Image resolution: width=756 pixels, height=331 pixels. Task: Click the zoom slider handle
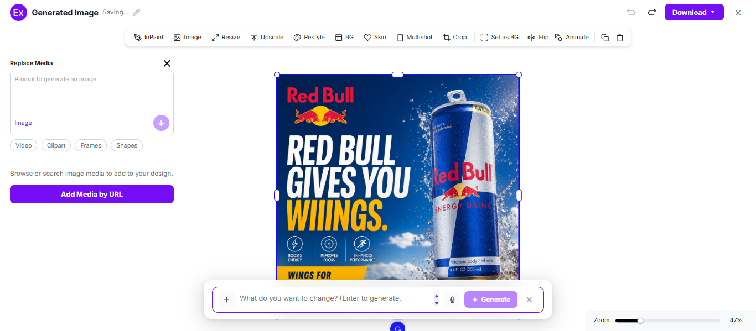click(x=640, y=321)
